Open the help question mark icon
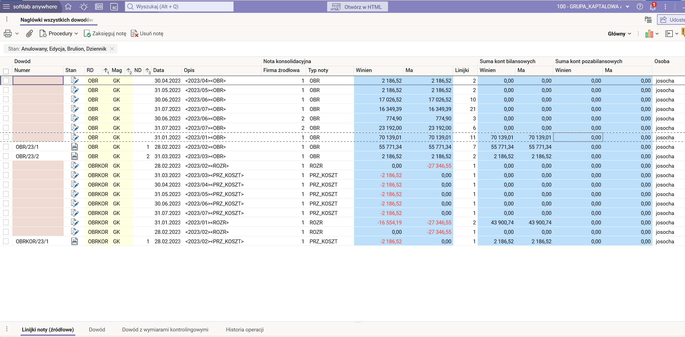This screenshot has height=337, width=685. click(x=640, y=6)
